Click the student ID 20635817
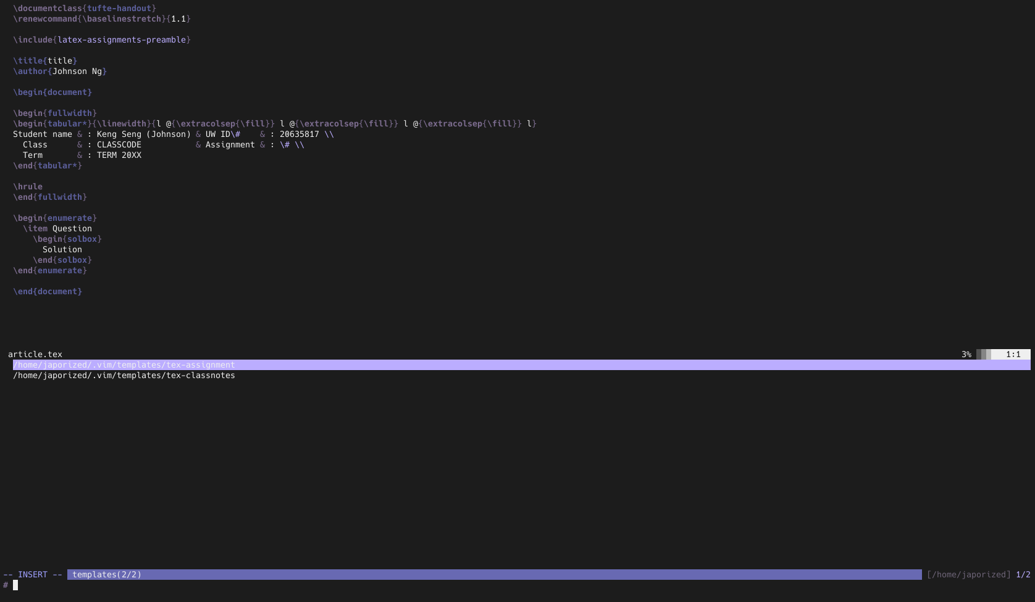The width and height of the screenshot is (1035, 602). tap(300, 134)
